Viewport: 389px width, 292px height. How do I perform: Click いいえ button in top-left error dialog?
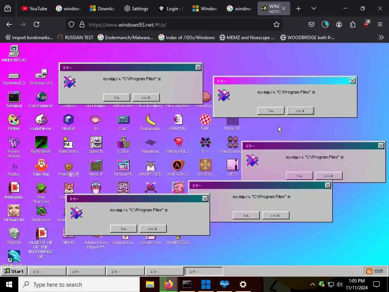(146, 97)
